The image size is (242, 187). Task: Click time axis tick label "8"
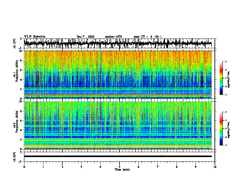pyautogui.click(x=177, y=167)
